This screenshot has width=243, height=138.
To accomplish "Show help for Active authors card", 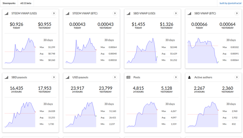I will point(237,77).
